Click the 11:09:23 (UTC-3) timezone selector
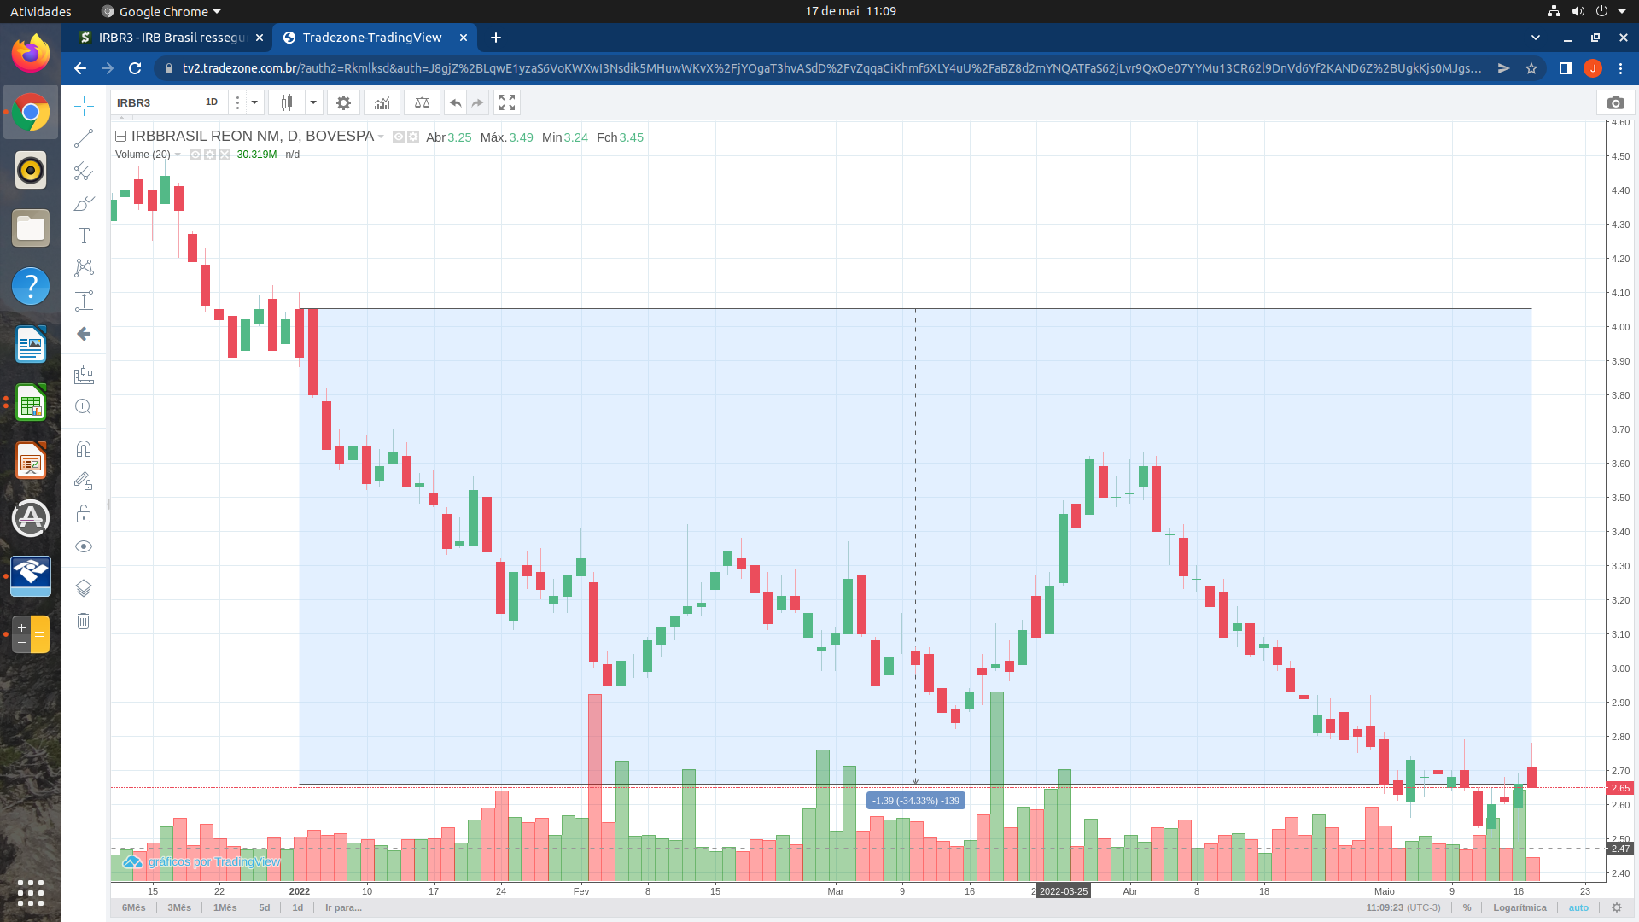This screenshot has width=1639, height=922. [1403, 907]
